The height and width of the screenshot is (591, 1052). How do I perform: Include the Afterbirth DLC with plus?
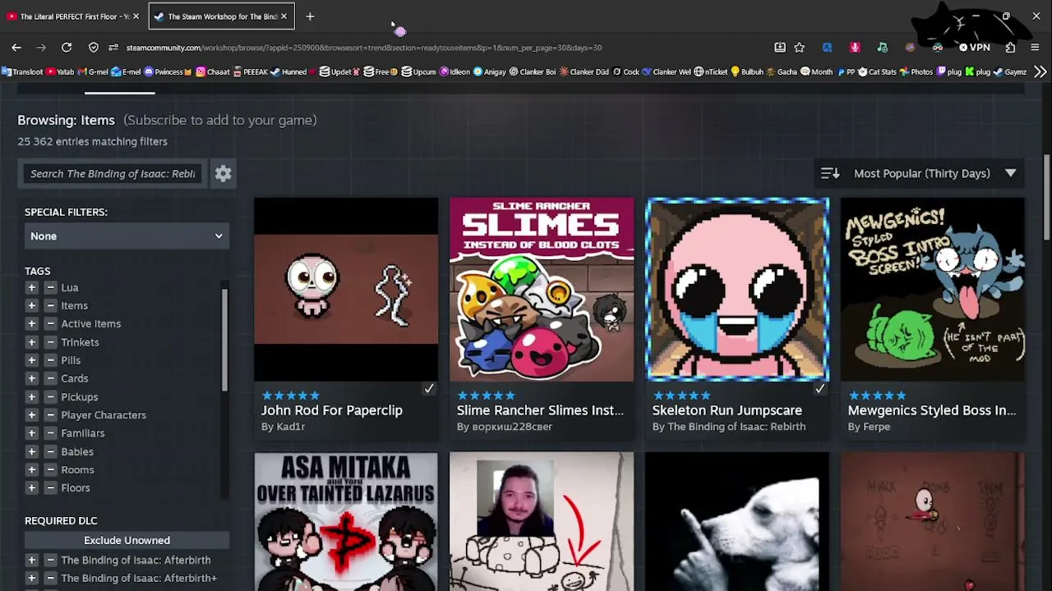tap(31, 560)
